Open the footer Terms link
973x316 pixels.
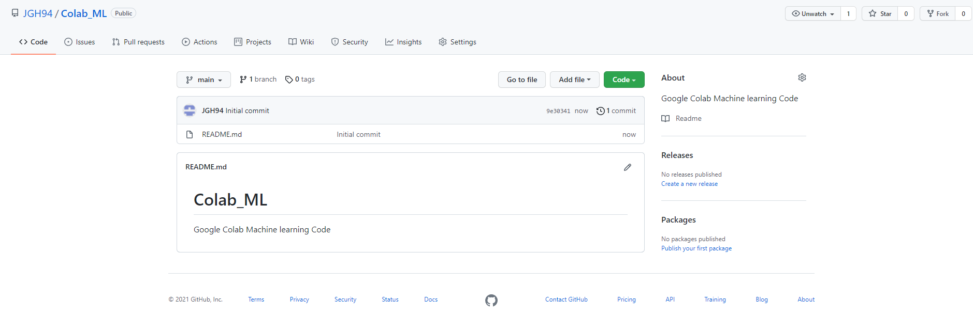click(256, 299)
